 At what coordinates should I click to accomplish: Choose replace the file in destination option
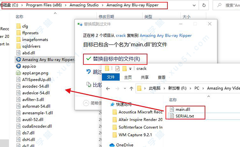115,59
